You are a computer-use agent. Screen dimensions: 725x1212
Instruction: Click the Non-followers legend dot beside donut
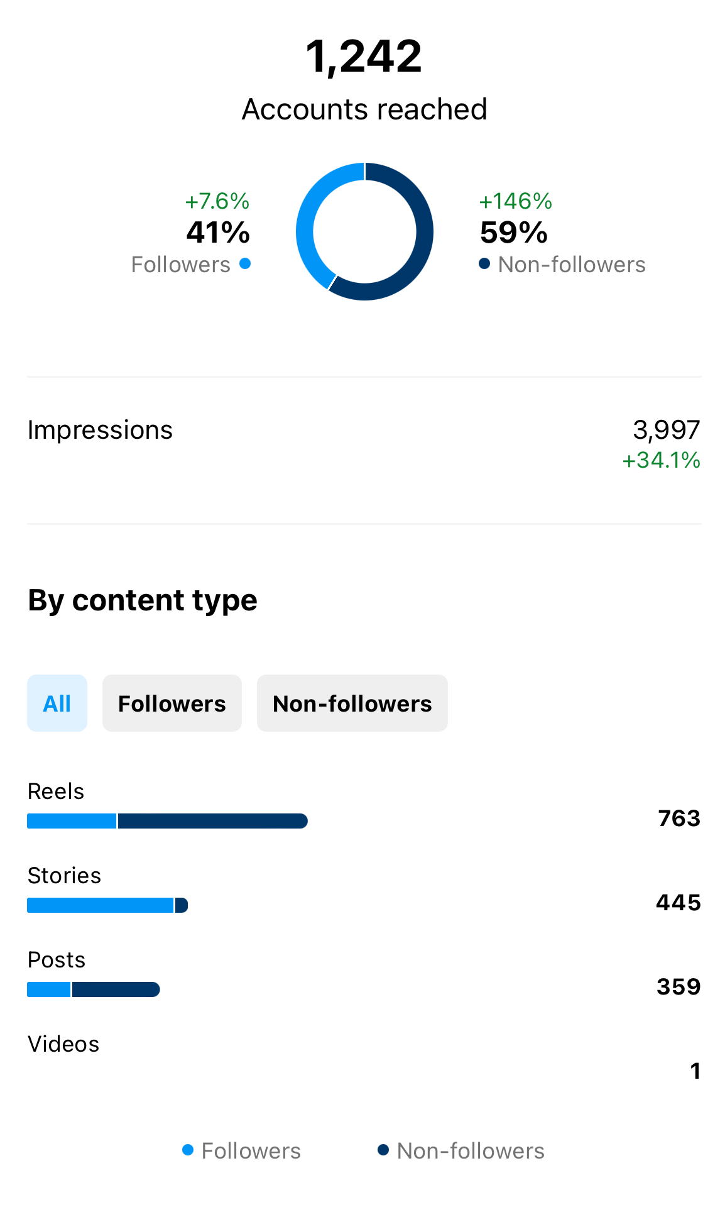click(484, 264)
